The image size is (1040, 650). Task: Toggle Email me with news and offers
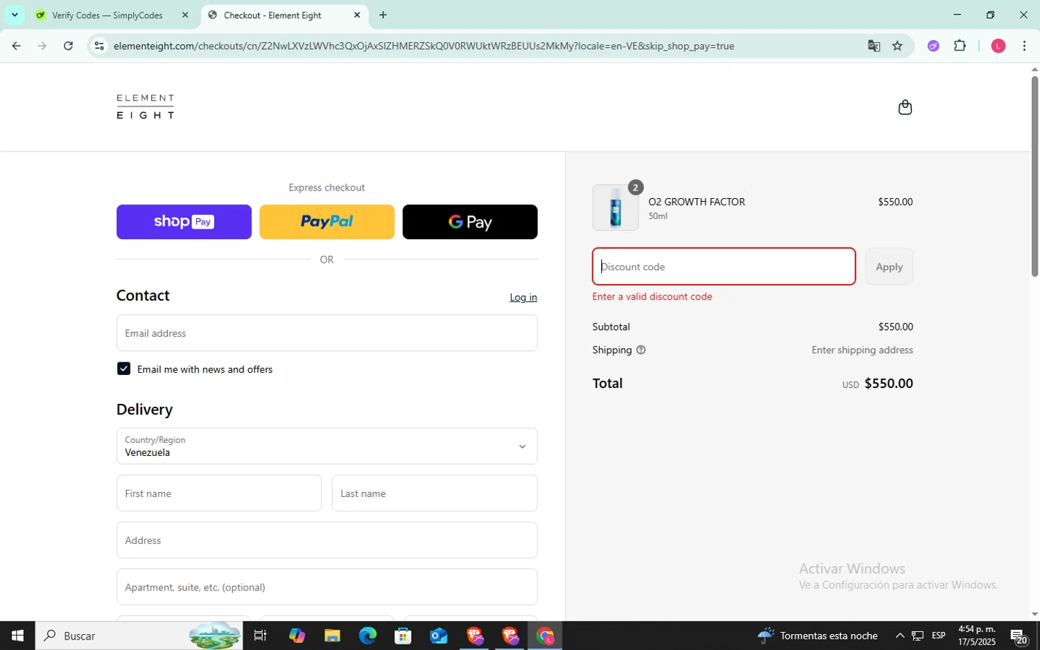point(123,369)
